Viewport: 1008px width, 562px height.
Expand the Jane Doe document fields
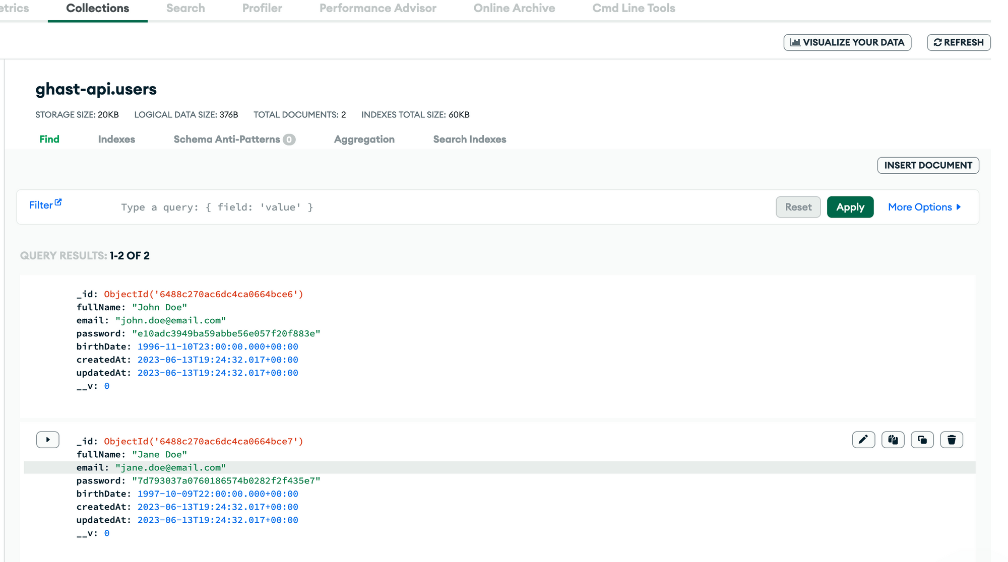[x=47, y=440]
